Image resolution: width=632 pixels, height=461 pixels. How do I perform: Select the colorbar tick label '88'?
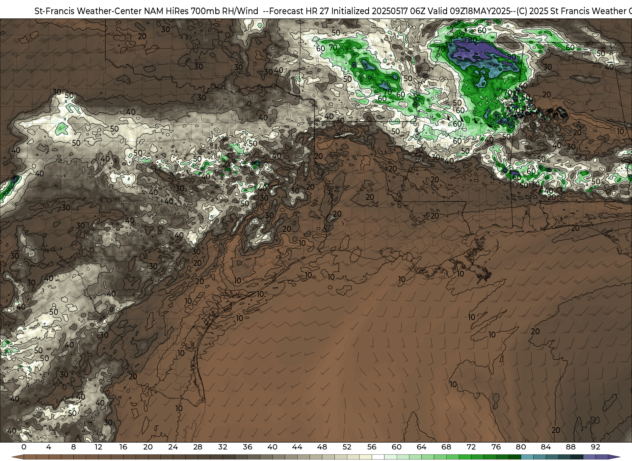click(x=570, y=447)
